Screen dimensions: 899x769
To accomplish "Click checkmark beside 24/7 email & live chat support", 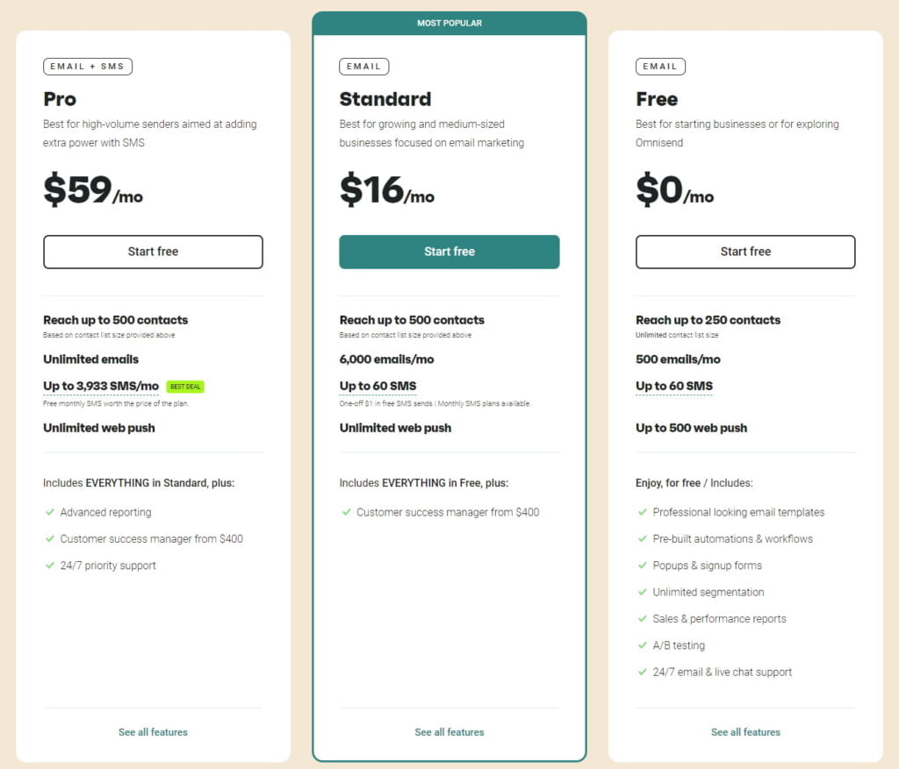I will tap(642, 673).
